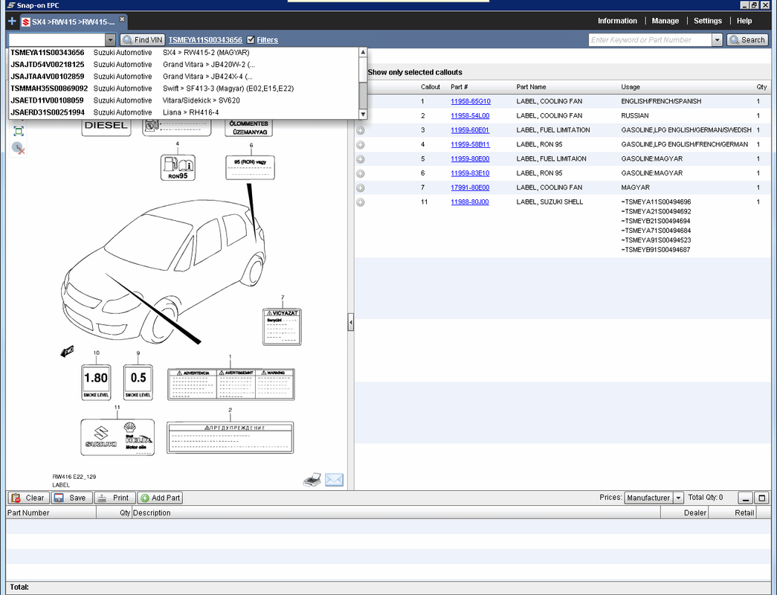
Task: Click the Clear button in parts list
Action: click(x=28, y=498)
